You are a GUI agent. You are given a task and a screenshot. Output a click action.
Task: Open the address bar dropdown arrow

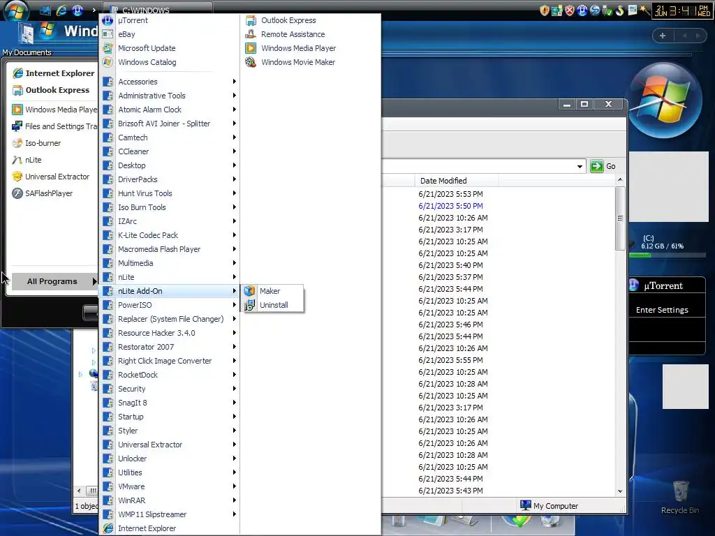pyautogui.click(x=580, y=166)
